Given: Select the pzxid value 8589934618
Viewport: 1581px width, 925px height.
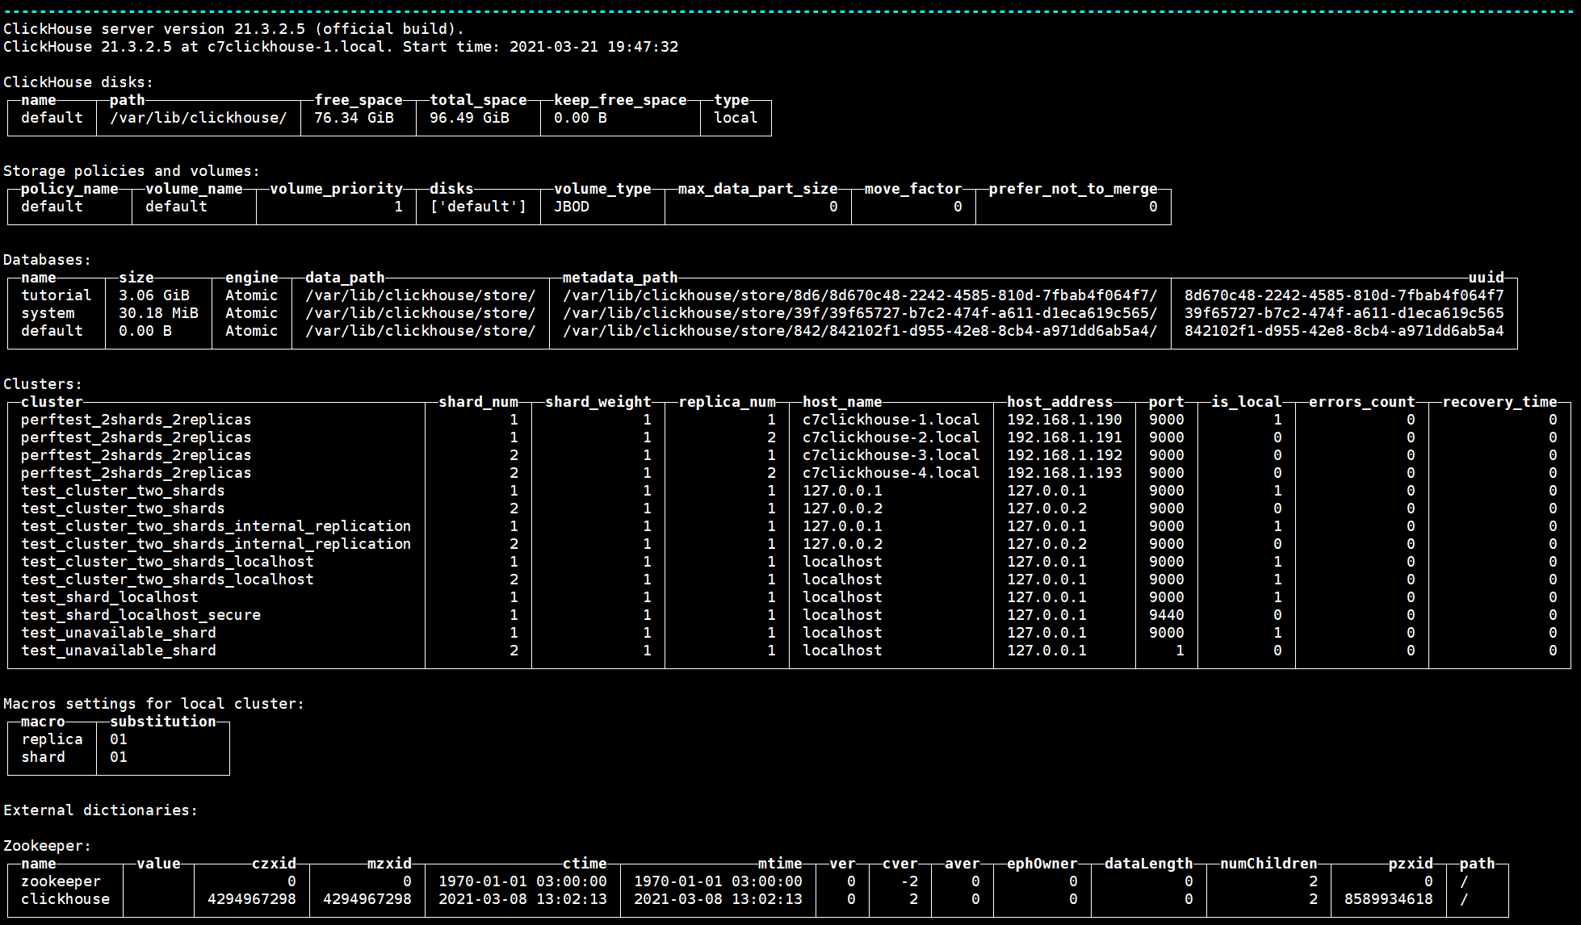Looking at the screenshot, I should tap(1388, 899).
